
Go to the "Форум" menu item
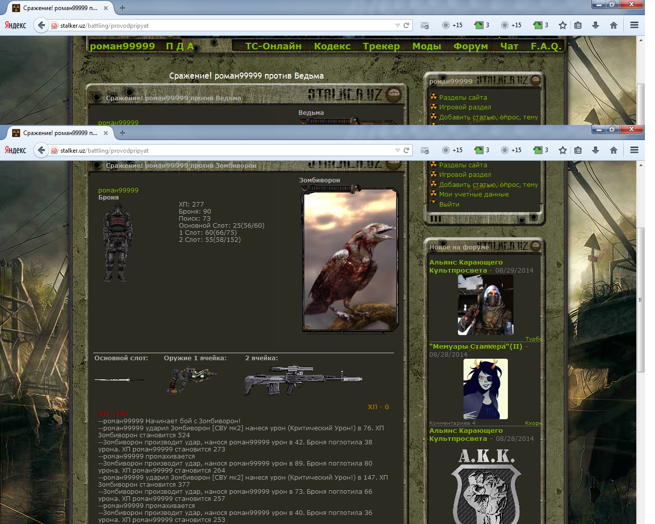tap(470, 46)
